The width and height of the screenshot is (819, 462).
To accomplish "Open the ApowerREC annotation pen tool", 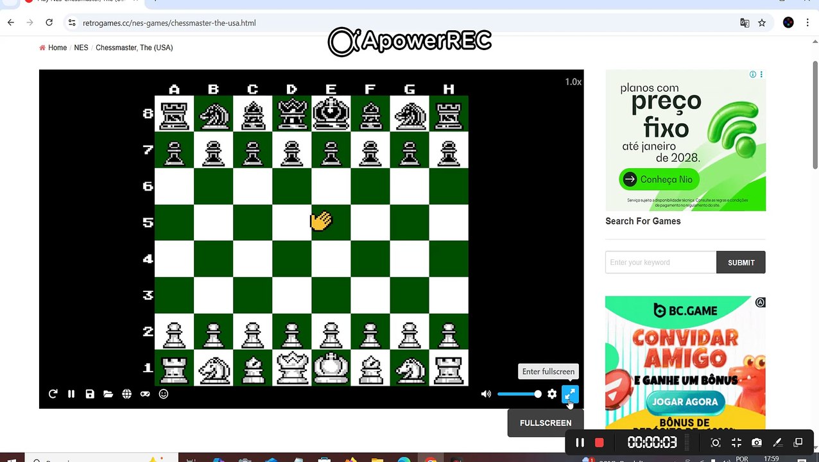I will 777,443.
